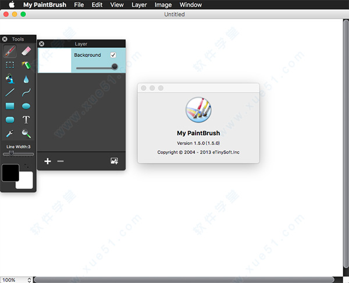Viewport: 349px width, 283px height.
Task: Open the Window menu
Action: [x=191, y=5]
